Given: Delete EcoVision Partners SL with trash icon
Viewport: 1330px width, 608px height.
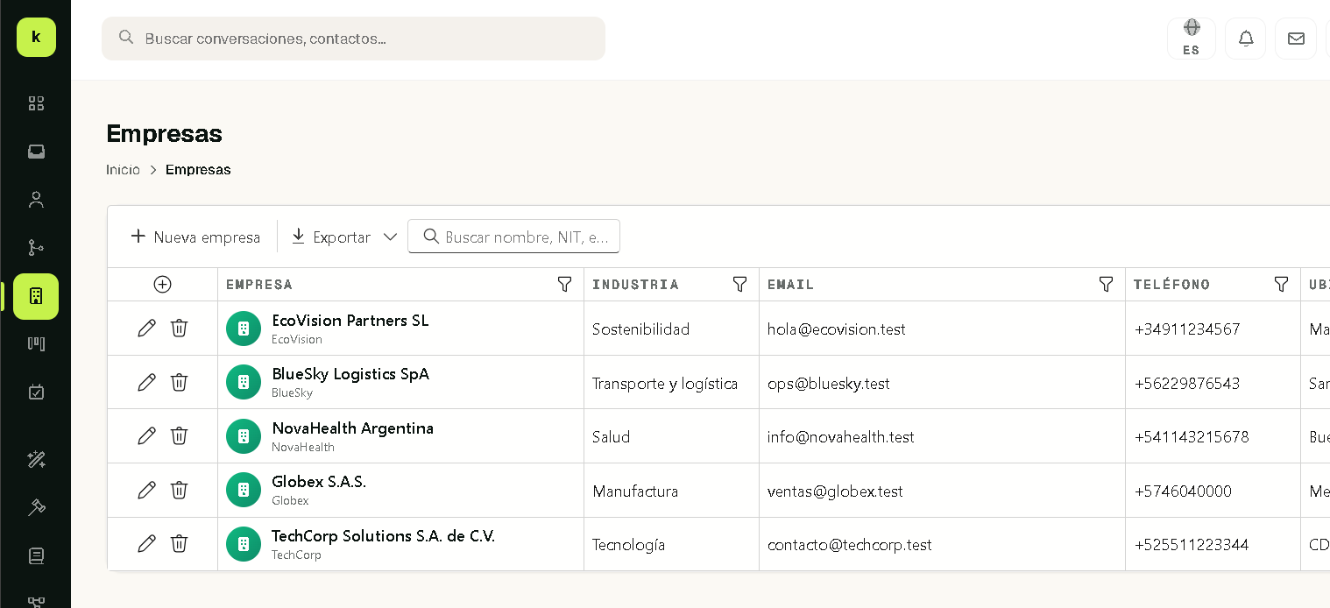Looking at the screenshot, I should [x=179, y=328].
